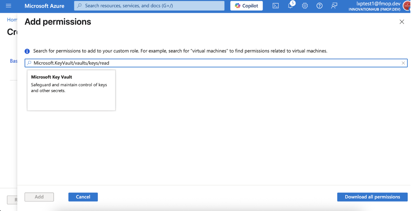This screenshot has width=411, height=211.
Task: Open portal settings gear
Action: (305, 6)
